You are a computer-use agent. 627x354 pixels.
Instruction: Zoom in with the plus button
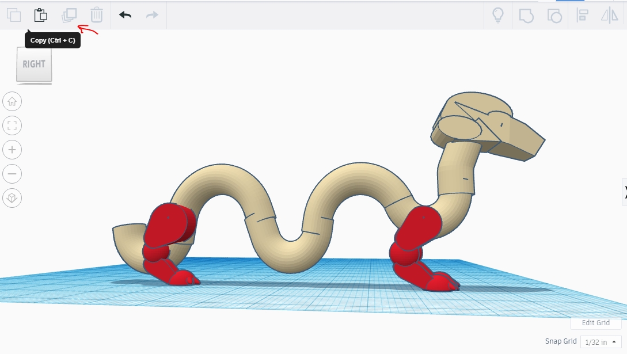12,150
